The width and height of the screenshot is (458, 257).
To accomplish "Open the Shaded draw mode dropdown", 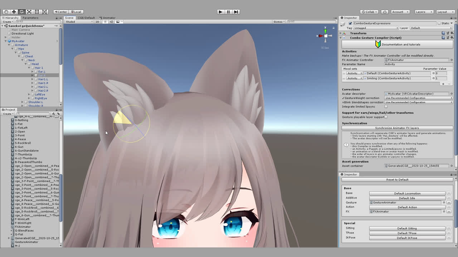I will pyautogui.click(x=79, y=22).
